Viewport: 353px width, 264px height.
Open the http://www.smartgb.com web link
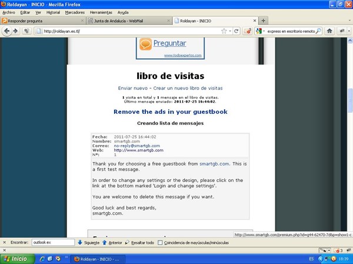(x=139, y=150)
